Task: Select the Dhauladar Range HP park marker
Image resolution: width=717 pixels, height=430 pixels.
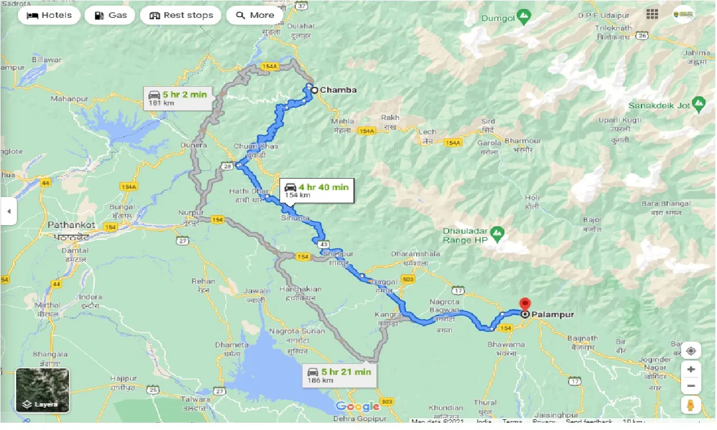Action: pyautogui.click(x=496, y=232)
